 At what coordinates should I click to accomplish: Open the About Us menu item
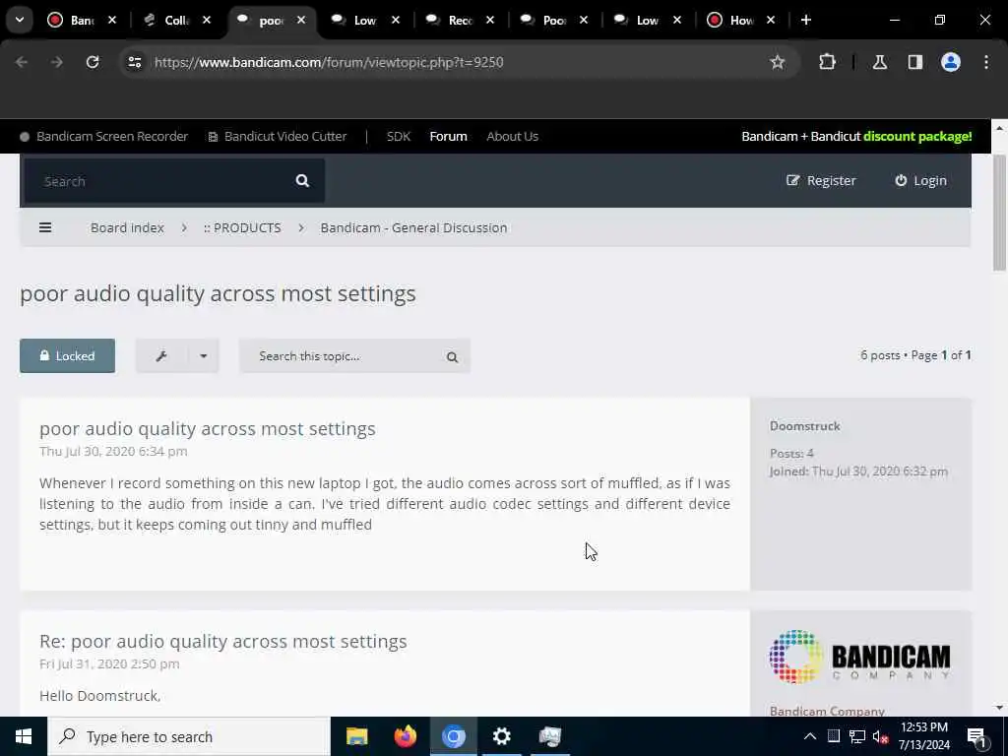pos(512,136)
